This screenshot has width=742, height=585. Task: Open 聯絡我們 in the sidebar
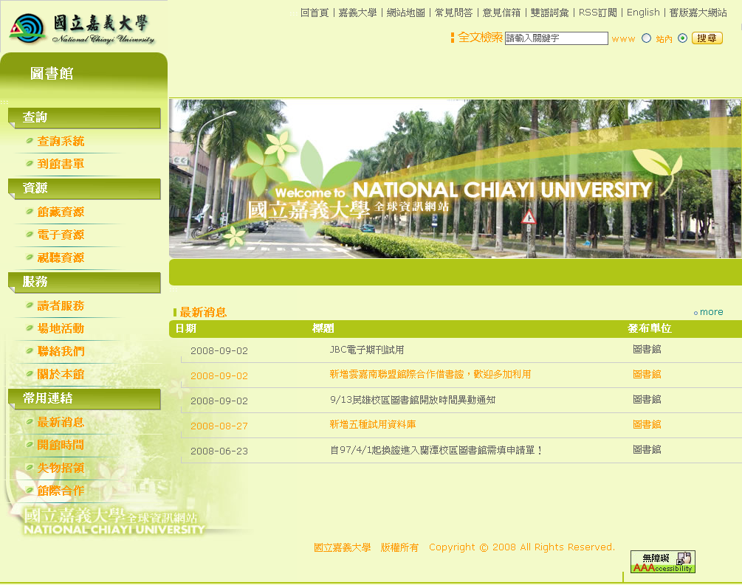tap(61, 351)
